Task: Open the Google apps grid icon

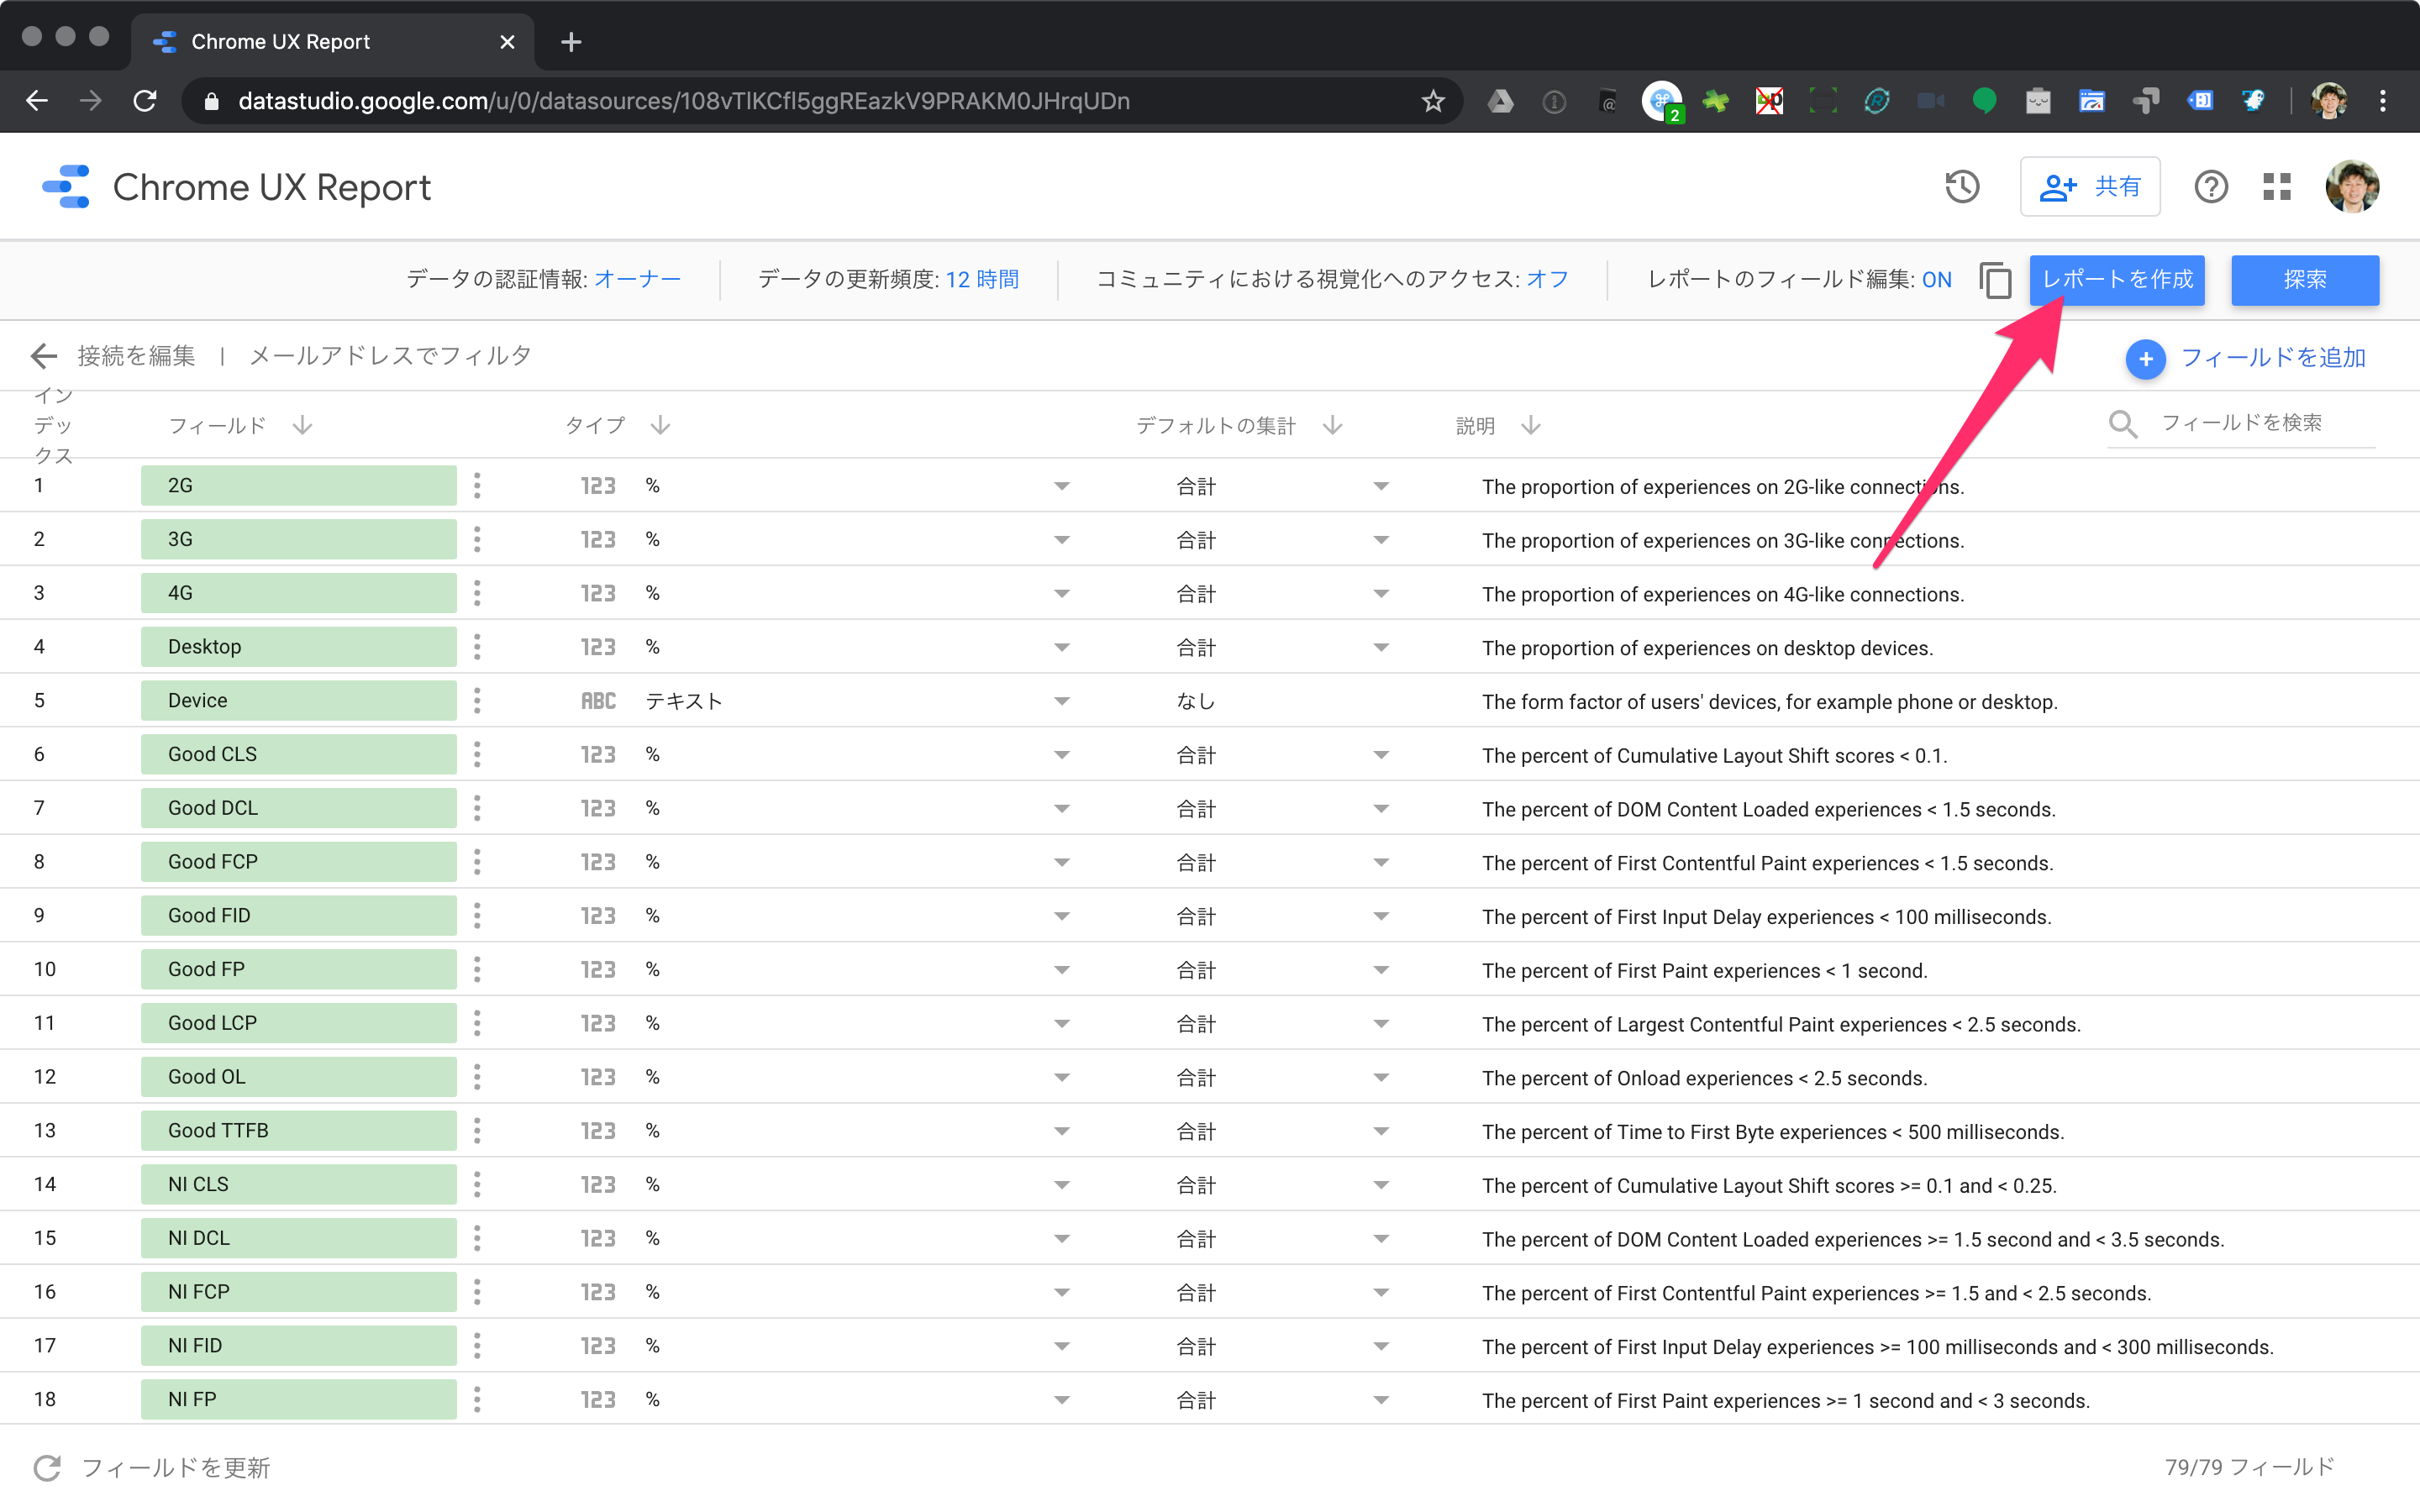Action: pos(2277,187)
